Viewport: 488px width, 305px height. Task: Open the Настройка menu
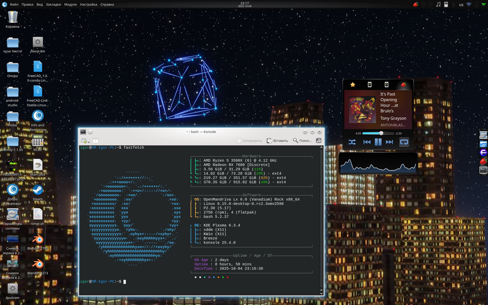pos(88,4)
